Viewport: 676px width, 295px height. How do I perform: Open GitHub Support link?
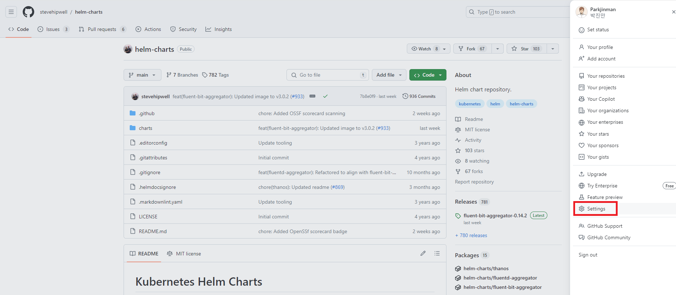pyautogui.click(x=601, y=226)
